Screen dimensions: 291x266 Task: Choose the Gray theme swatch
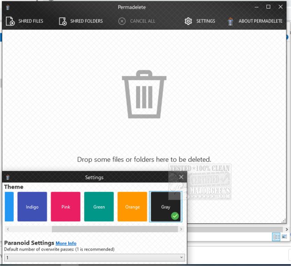point(166,206)
